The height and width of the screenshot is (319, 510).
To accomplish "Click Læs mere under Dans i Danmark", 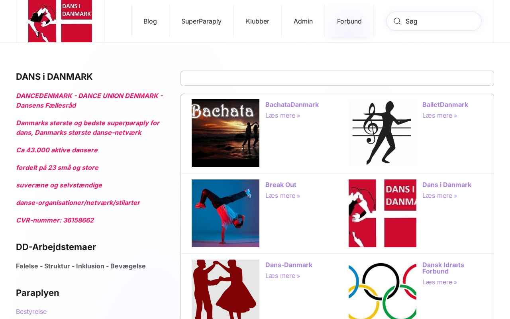I will 439,195.
